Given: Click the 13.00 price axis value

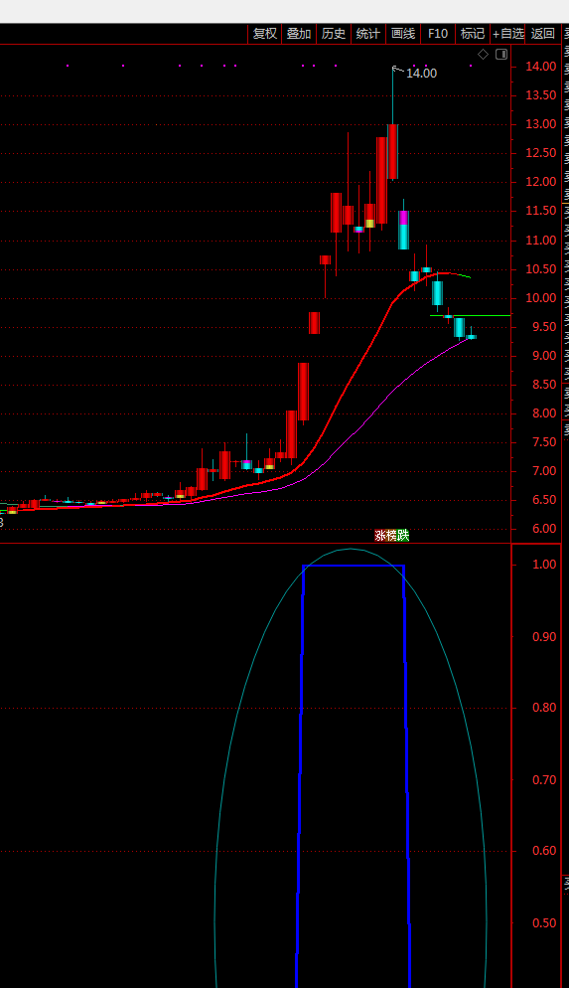Looking at the screenshot, I should tap(541, 124).
